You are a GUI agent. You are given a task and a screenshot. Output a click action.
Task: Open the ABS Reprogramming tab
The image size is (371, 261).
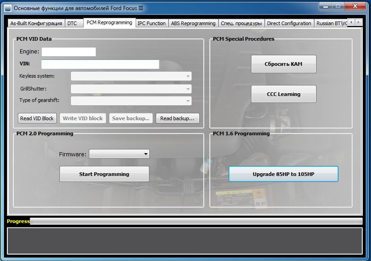(x=193, y=23)
